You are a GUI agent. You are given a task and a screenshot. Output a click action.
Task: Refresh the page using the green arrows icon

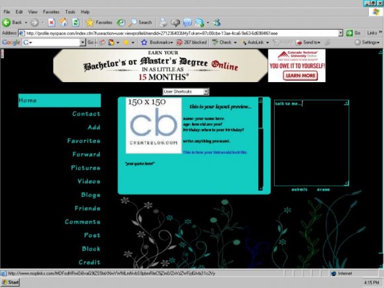(x=76, y=23)
